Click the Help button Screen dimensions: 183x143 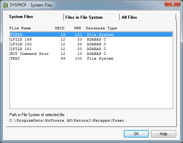pos(164,134)
